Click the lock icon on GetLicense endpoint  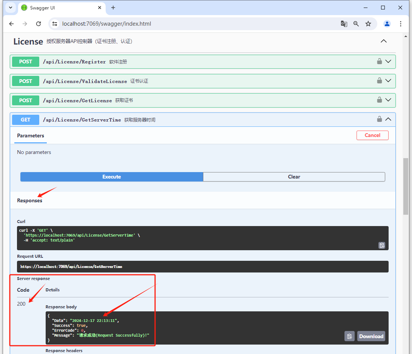pos(379,100)
